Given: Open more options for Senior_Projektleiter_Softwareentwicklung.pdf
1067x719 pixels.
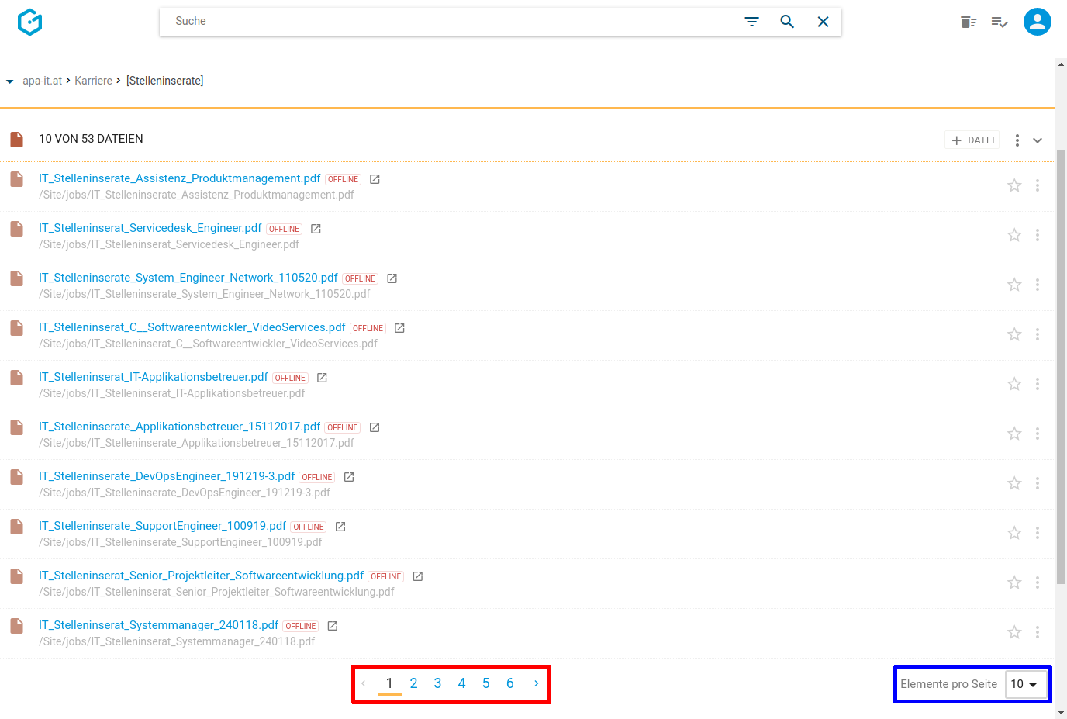Looking at the screenshot, I should 1038,582.
